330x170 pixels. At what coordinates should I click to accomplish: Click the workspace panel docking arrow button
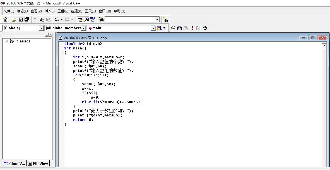47,35
